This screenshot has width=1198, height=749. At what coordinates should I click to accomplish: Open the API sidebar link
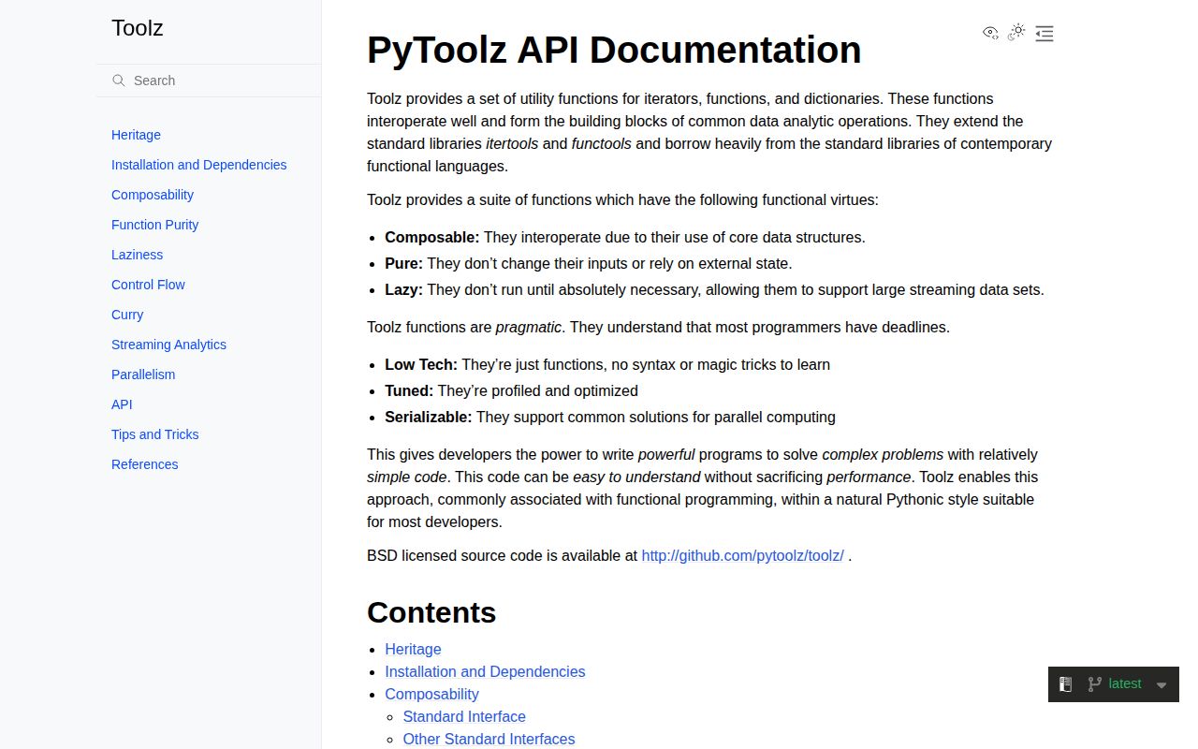(x=122, y=404)
